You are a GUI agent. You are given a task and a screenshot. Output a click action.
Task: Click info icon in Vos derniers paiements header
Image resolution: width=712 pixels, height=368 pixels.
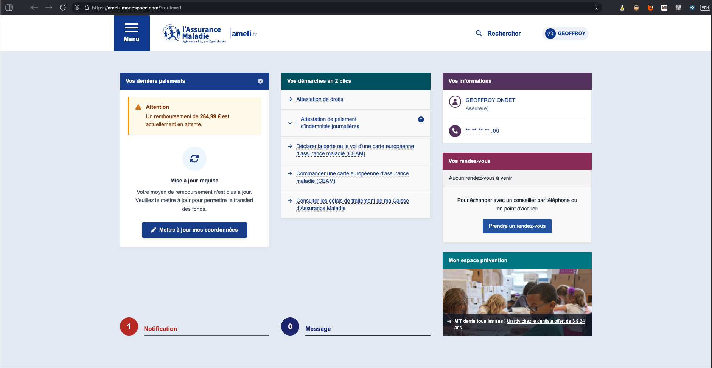coord(260,81)
